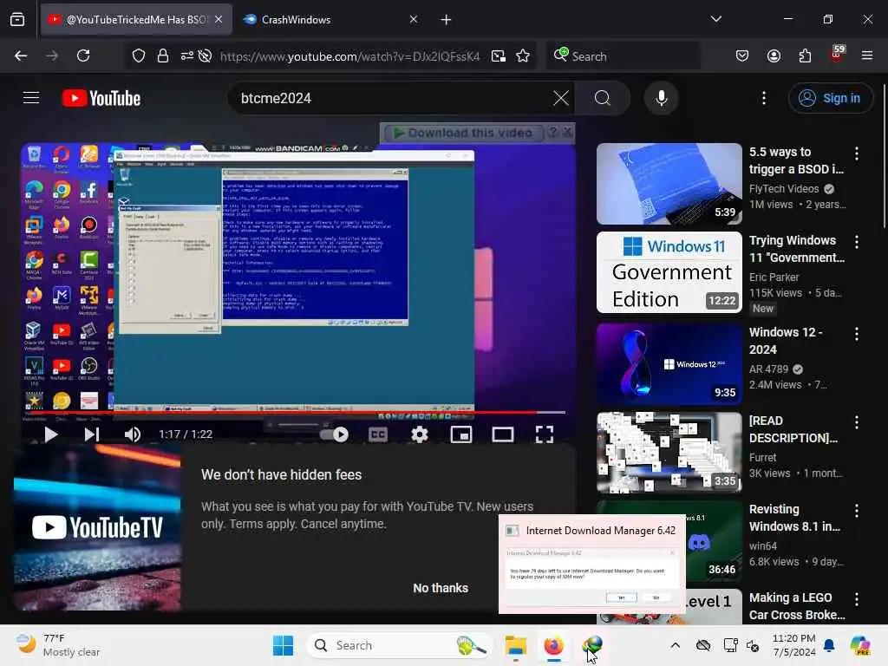Toggle closed captions in player
Screen dimensions: 888x666
pyautogui.click(x=378, y=434)
